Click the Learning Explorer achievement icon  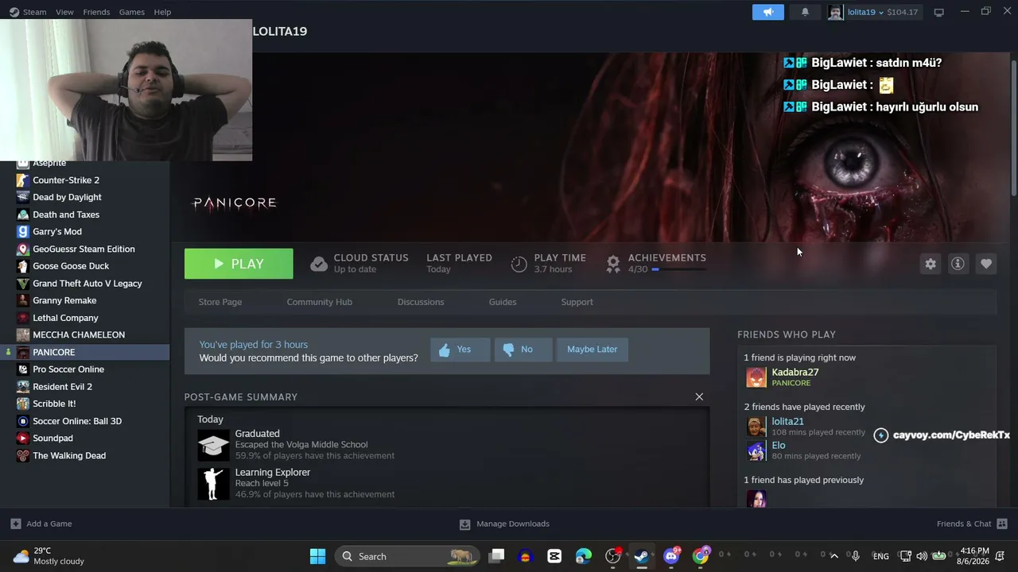[x=213, y=484]
